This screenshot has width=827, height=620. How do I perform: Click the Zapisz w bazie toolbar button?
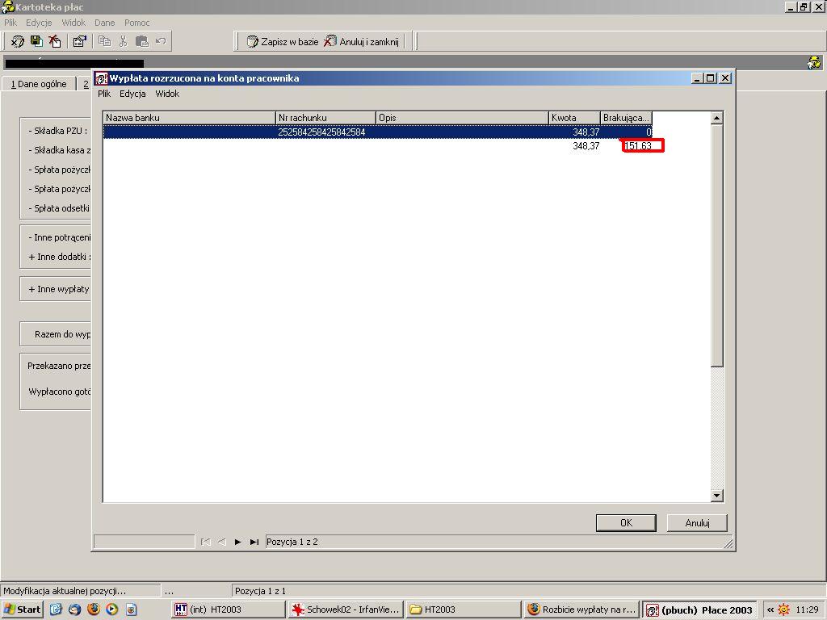point(282,41)
